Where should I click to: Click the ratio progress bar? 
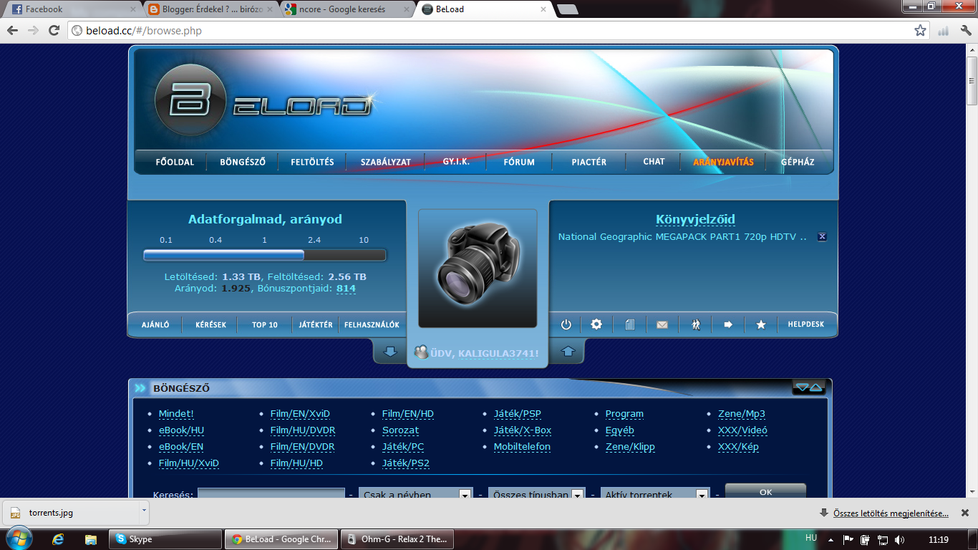(264, 255)
